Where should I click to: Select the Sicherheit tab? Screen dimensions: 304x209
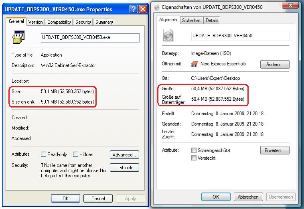click(191, 20)
